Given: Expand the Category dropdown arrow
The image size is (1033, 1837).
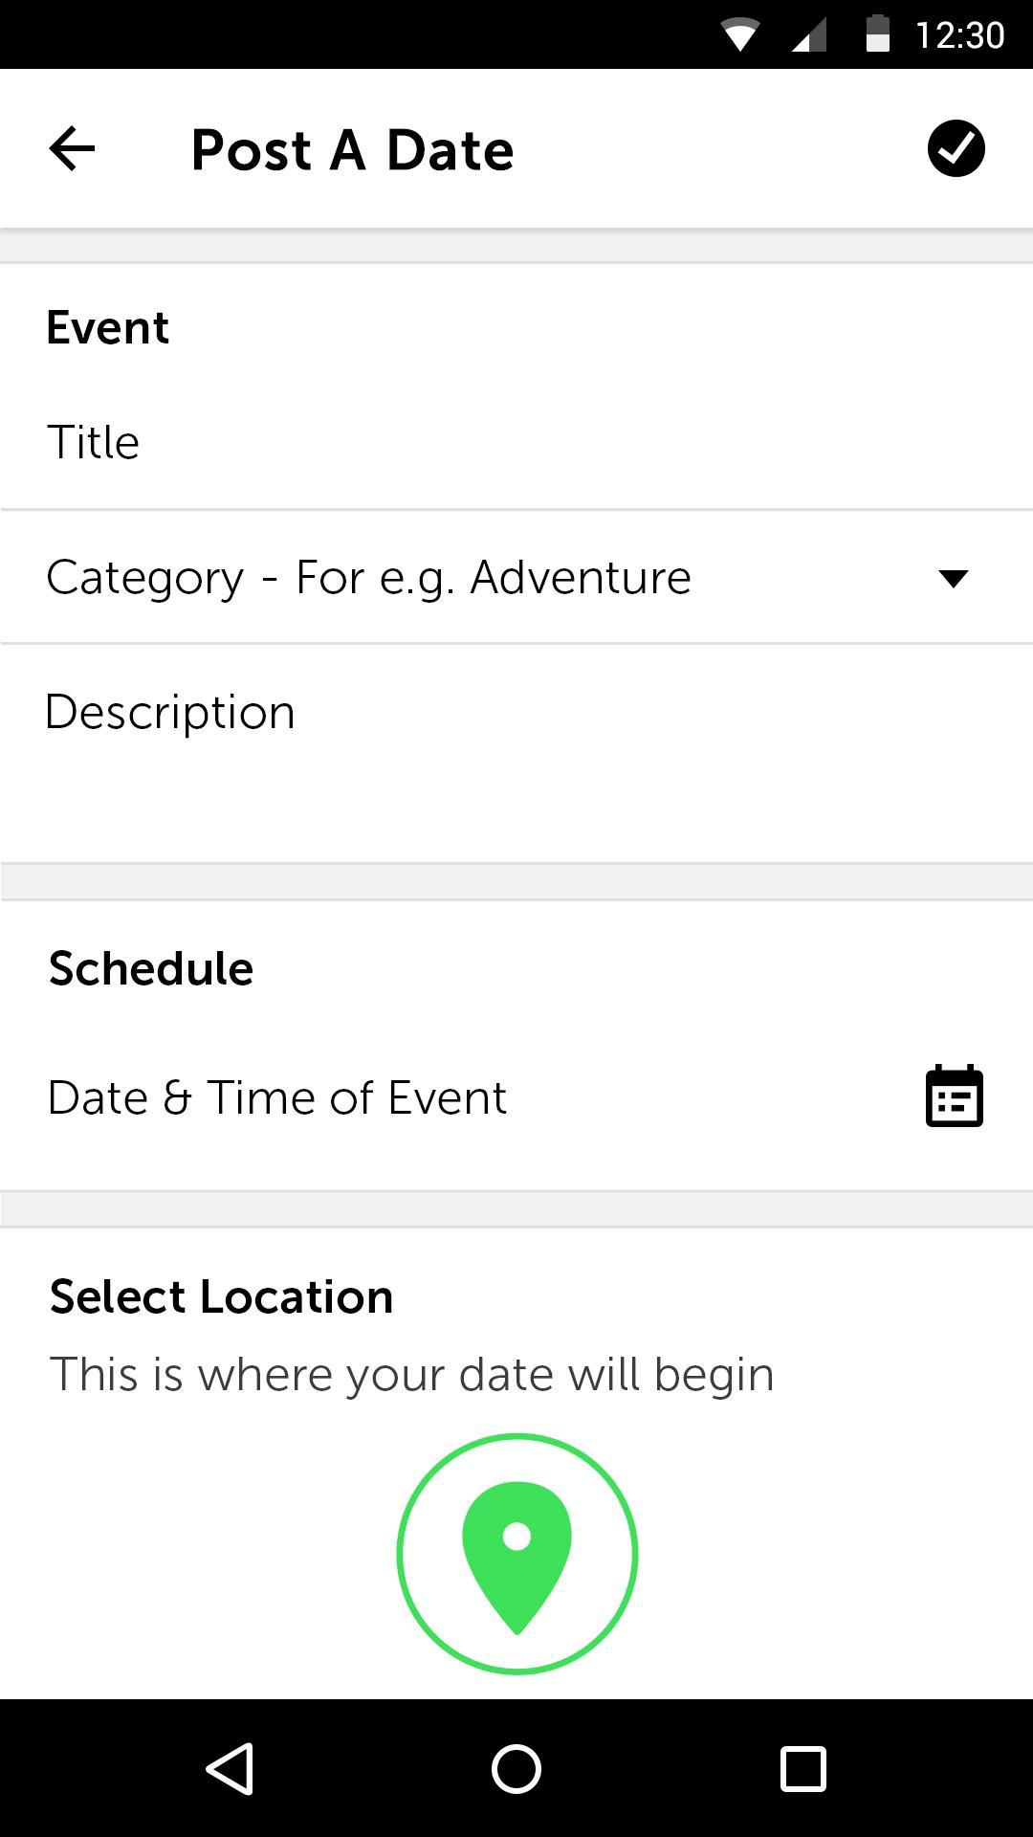Looking at the screenshot, I should click(x=954, y=578).
